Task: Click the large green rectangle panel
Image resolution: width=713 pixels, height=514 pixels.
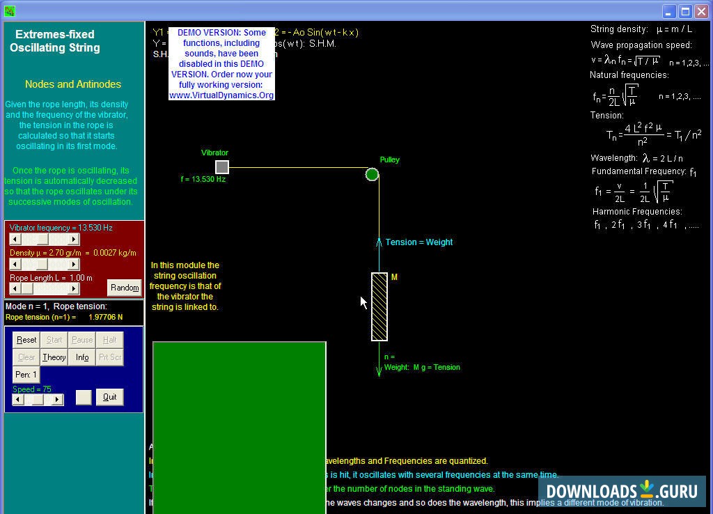Action: [240, 428]
